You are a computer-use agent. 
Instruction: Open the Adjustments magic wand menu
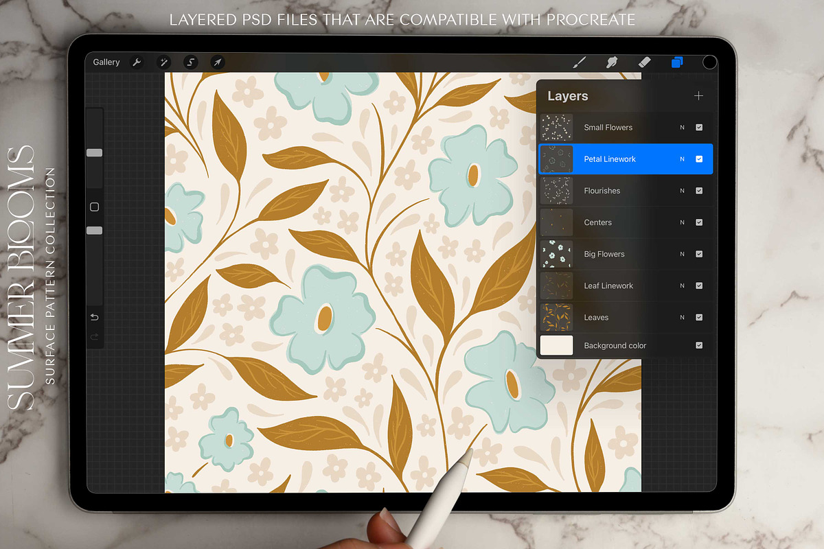(163, 62)
